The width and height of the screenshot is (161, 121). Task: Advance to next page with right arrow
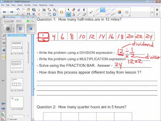point(12,12)
